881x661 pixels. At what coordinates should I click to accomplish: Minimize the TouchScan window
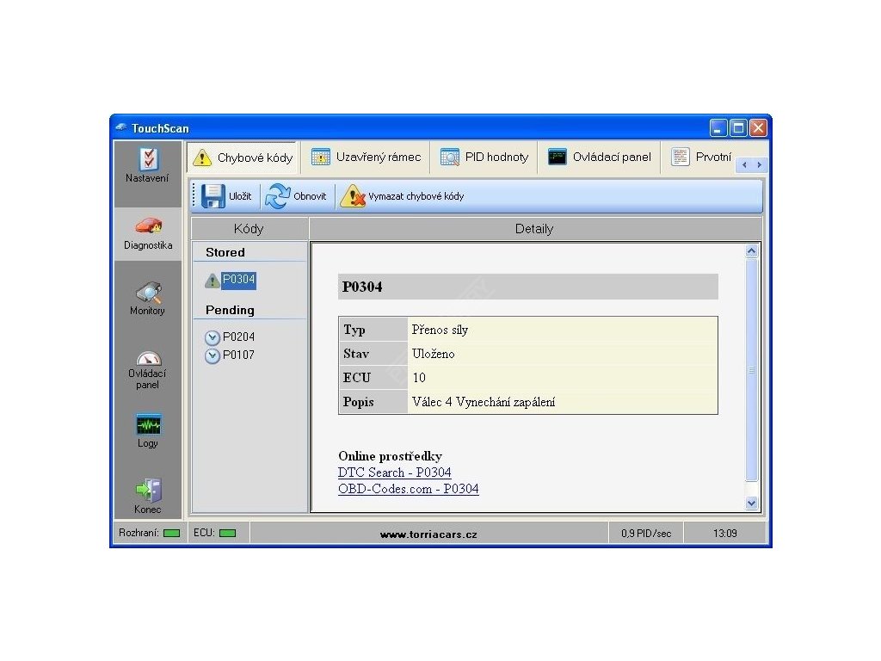(x=718, y=128)
